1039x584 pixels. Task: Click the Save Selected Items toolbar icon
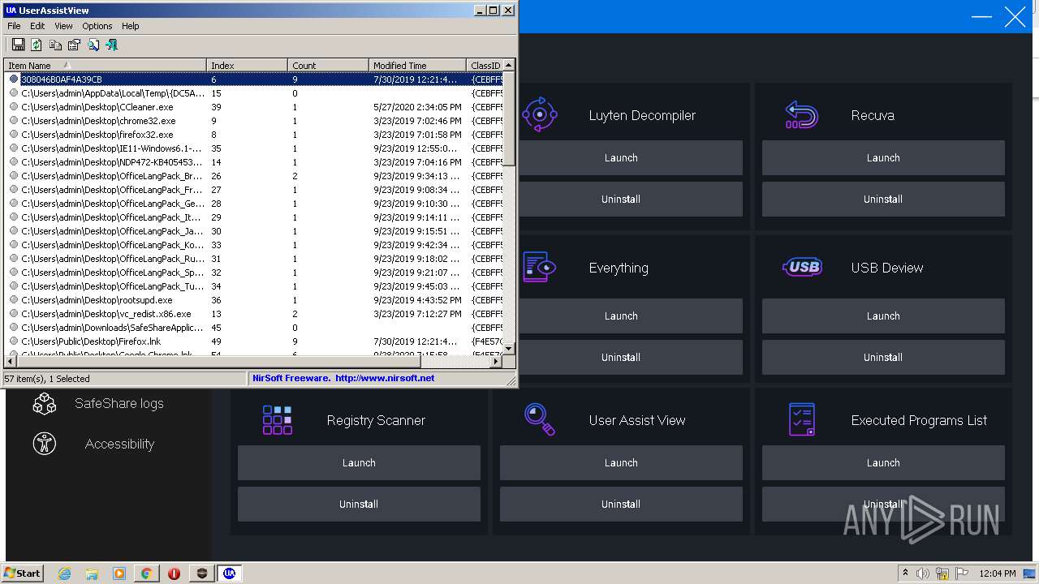tap(18, 45)
